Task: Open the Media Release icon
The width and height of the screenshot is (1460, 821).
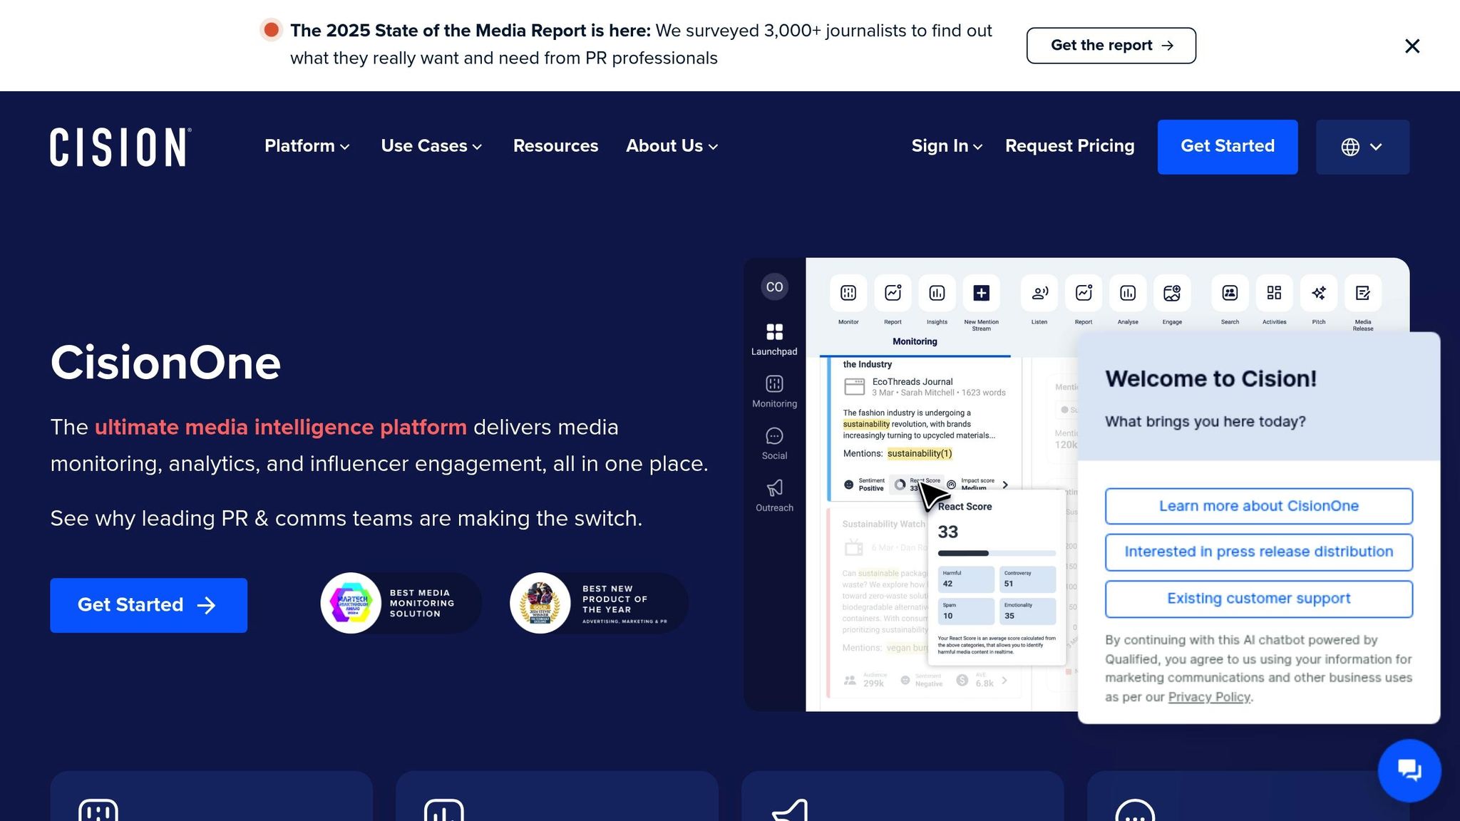Action: pyautogui.click(x=1363, y=293)
